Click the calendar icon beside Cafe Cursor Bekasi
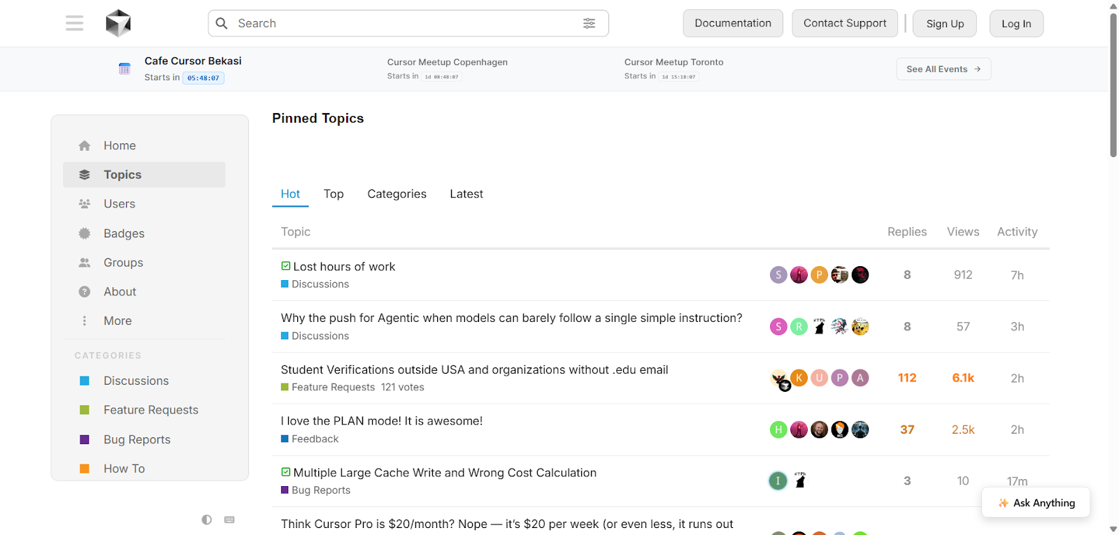The width and height of the screenshot is (1119, 535). pyautogui.click(x=124, y=68)
